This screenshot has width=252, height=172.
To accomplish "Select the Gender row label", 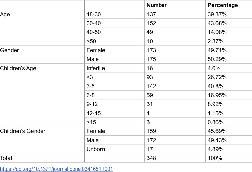I will tap(9, 50).
